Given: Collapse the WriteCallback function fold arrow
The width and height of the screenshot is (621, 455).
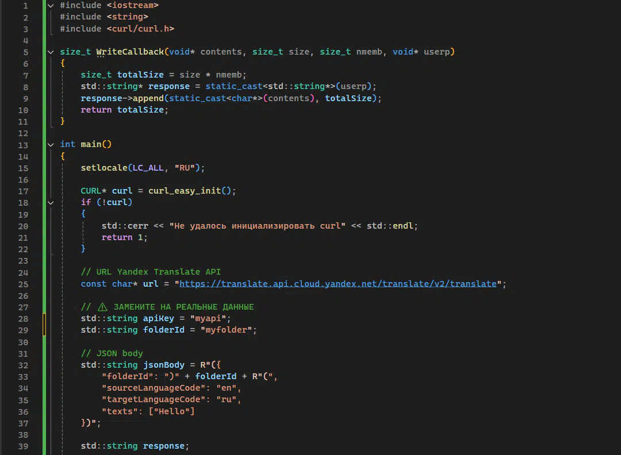Looking at the screenshot, I should point(51,52).
